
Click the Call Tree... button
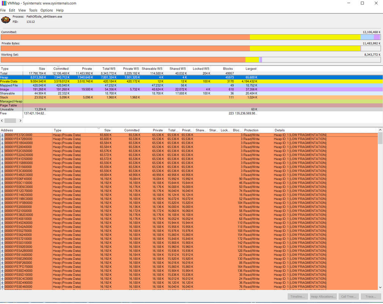(x=348, y=297)
